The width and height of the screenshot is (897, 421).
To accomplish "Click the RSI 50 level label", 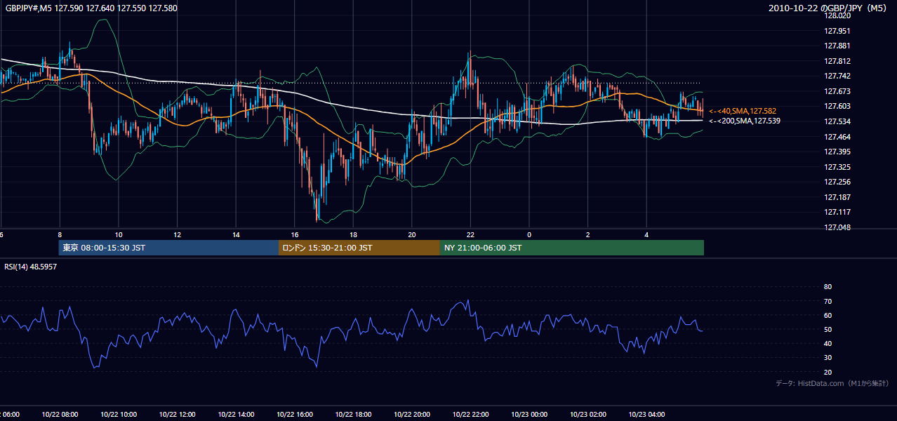I will [x=828, y=329].
